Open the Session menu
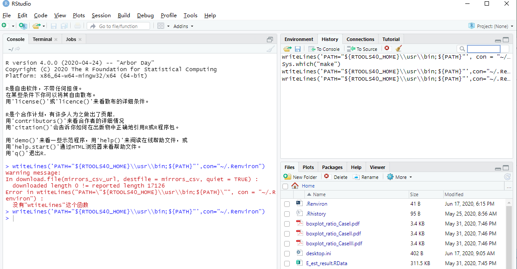517x269 pixels. (x=101, y=15)
